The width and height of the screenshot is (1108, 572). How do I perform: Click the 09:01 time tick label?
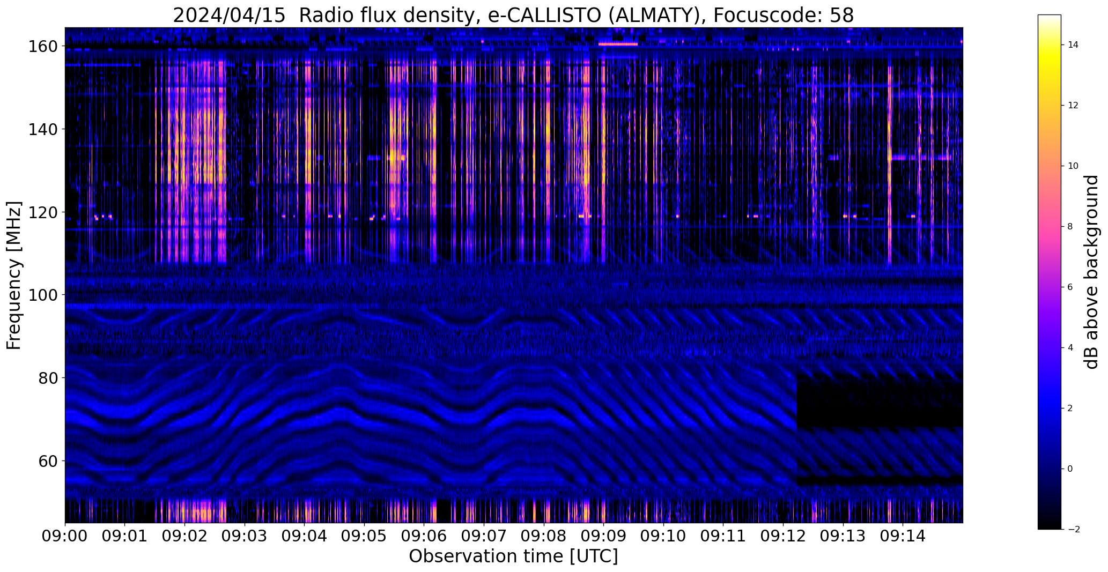pos(125,536)
